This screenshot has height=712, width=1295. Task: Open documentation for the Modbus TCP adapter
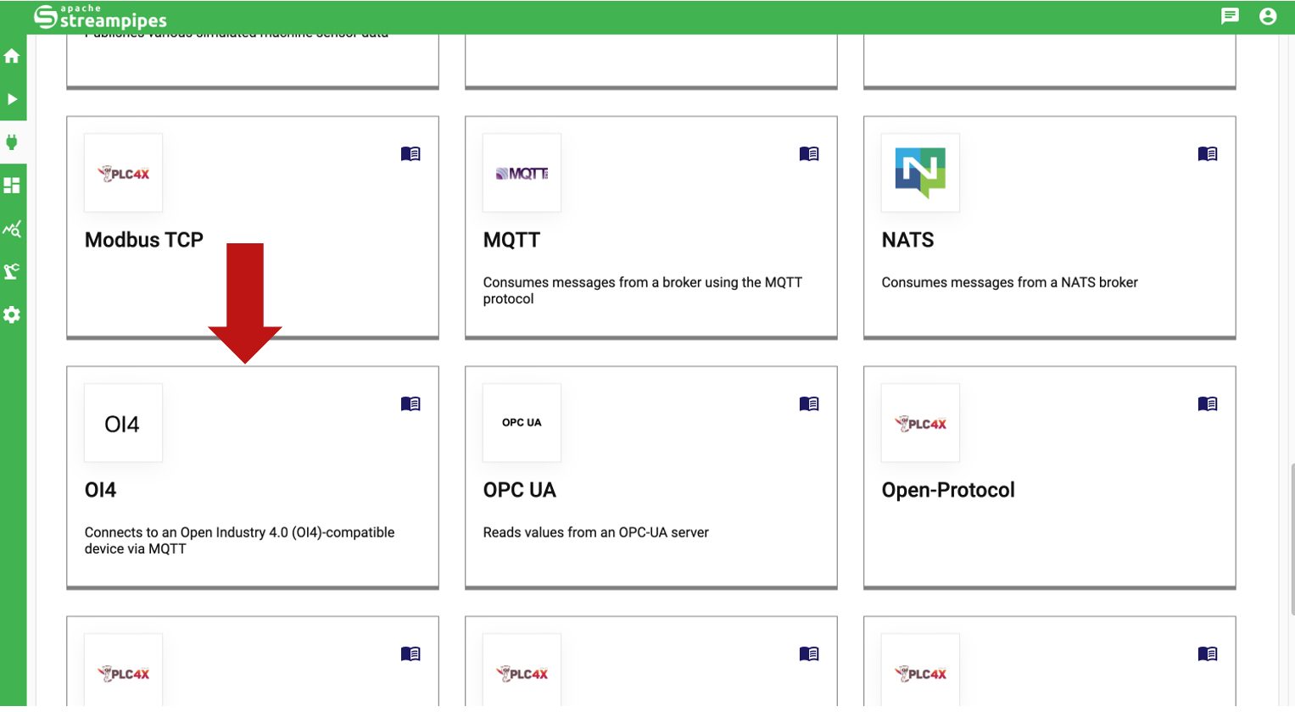tap(410, 153)
